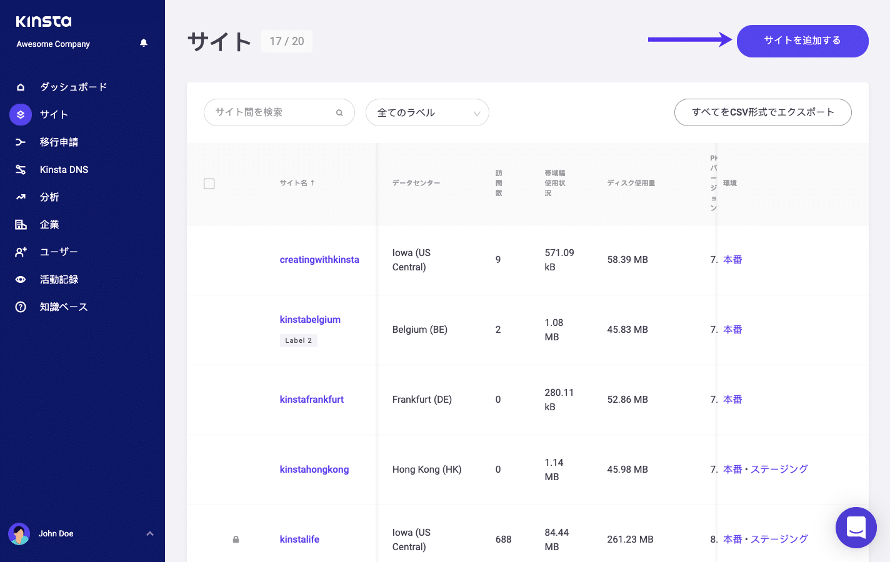Click 571.09 kB bandwidth value
Viewport: 890px width, 562px height.
559,260
